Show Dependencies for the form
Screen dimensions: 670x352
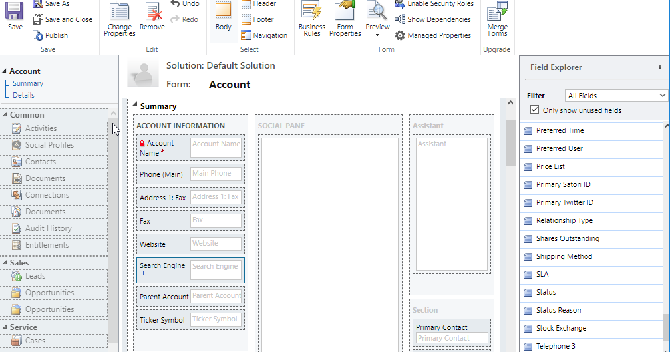[432, 19]
